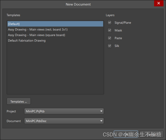Select the [Default] template

click(x=55, y=24)
